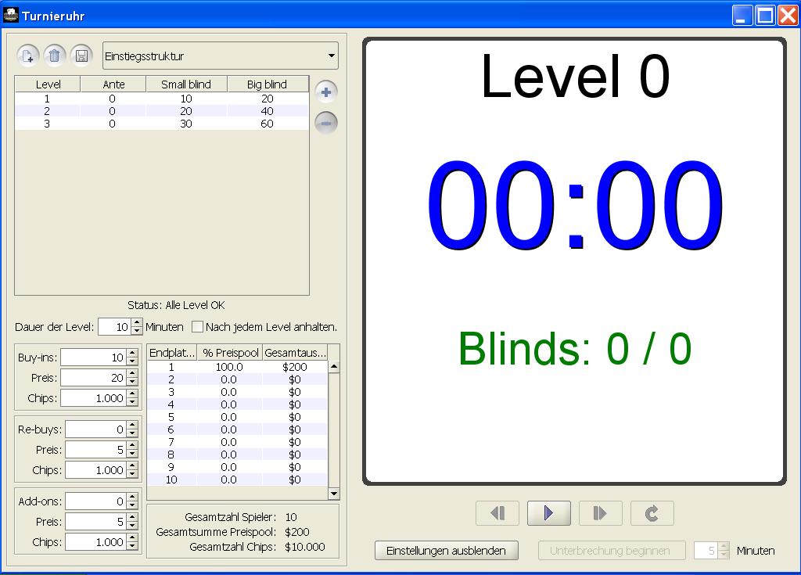Increase the Buy-ins value
This screenshot has width=801, height=575.
coord(132,353)
